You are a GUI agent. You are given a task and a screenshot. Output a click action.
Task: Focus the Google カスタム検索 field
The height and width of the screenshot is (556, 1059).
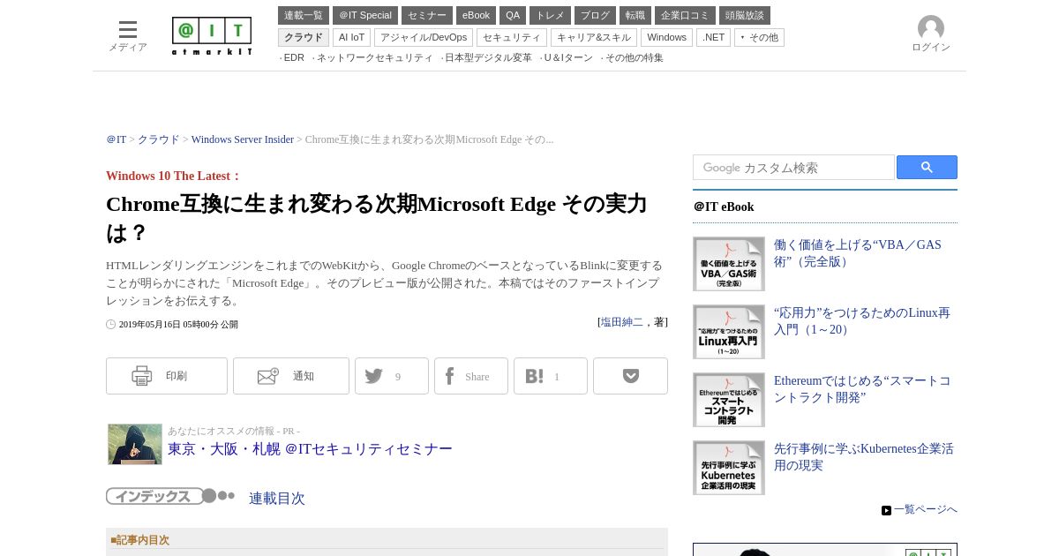[x=793, y=168]
